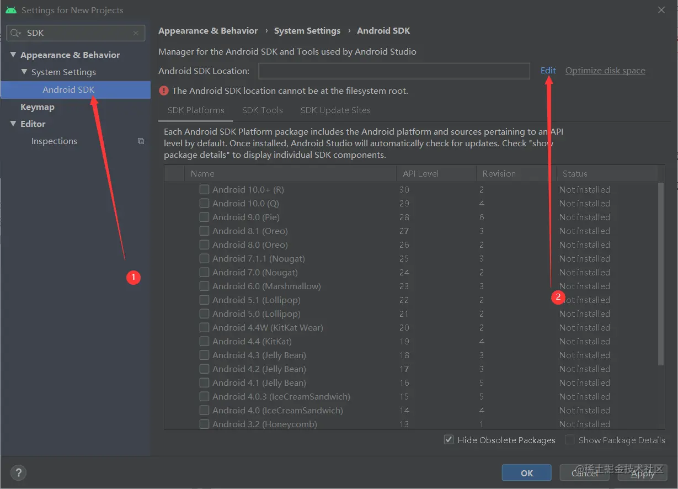Check the Android 4.0 (IceCreamSandwich) checkbox
Viewport: 678px width, 489px height.
[x=204, y=410]
